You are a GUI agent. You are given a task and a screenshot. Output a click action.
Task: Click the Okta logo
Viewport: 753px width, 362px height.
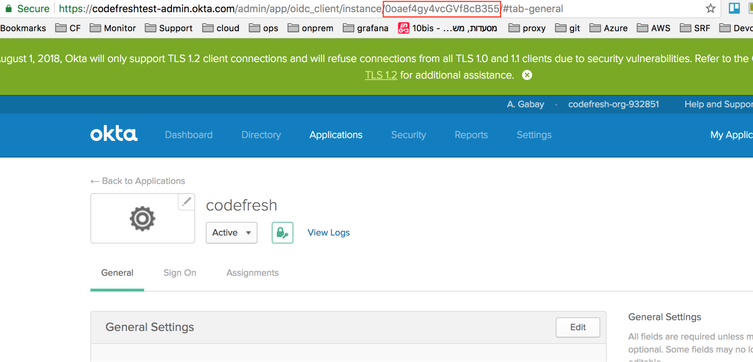point(114,134)
